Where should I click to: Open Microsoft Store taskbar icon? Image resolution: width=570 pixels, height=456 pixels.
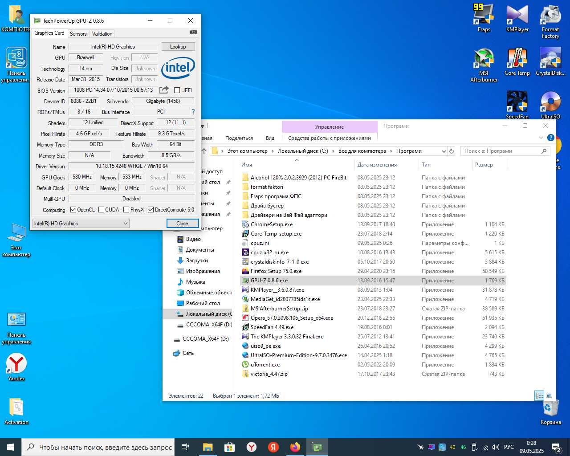(x=230, y=447)
